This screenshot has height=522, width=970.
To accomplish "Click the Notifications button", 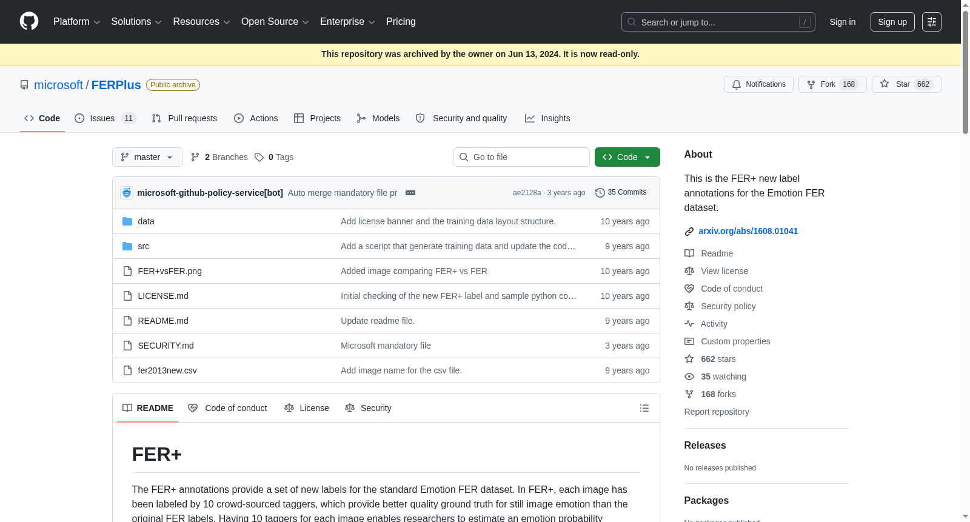I will [x=758, y=84].
